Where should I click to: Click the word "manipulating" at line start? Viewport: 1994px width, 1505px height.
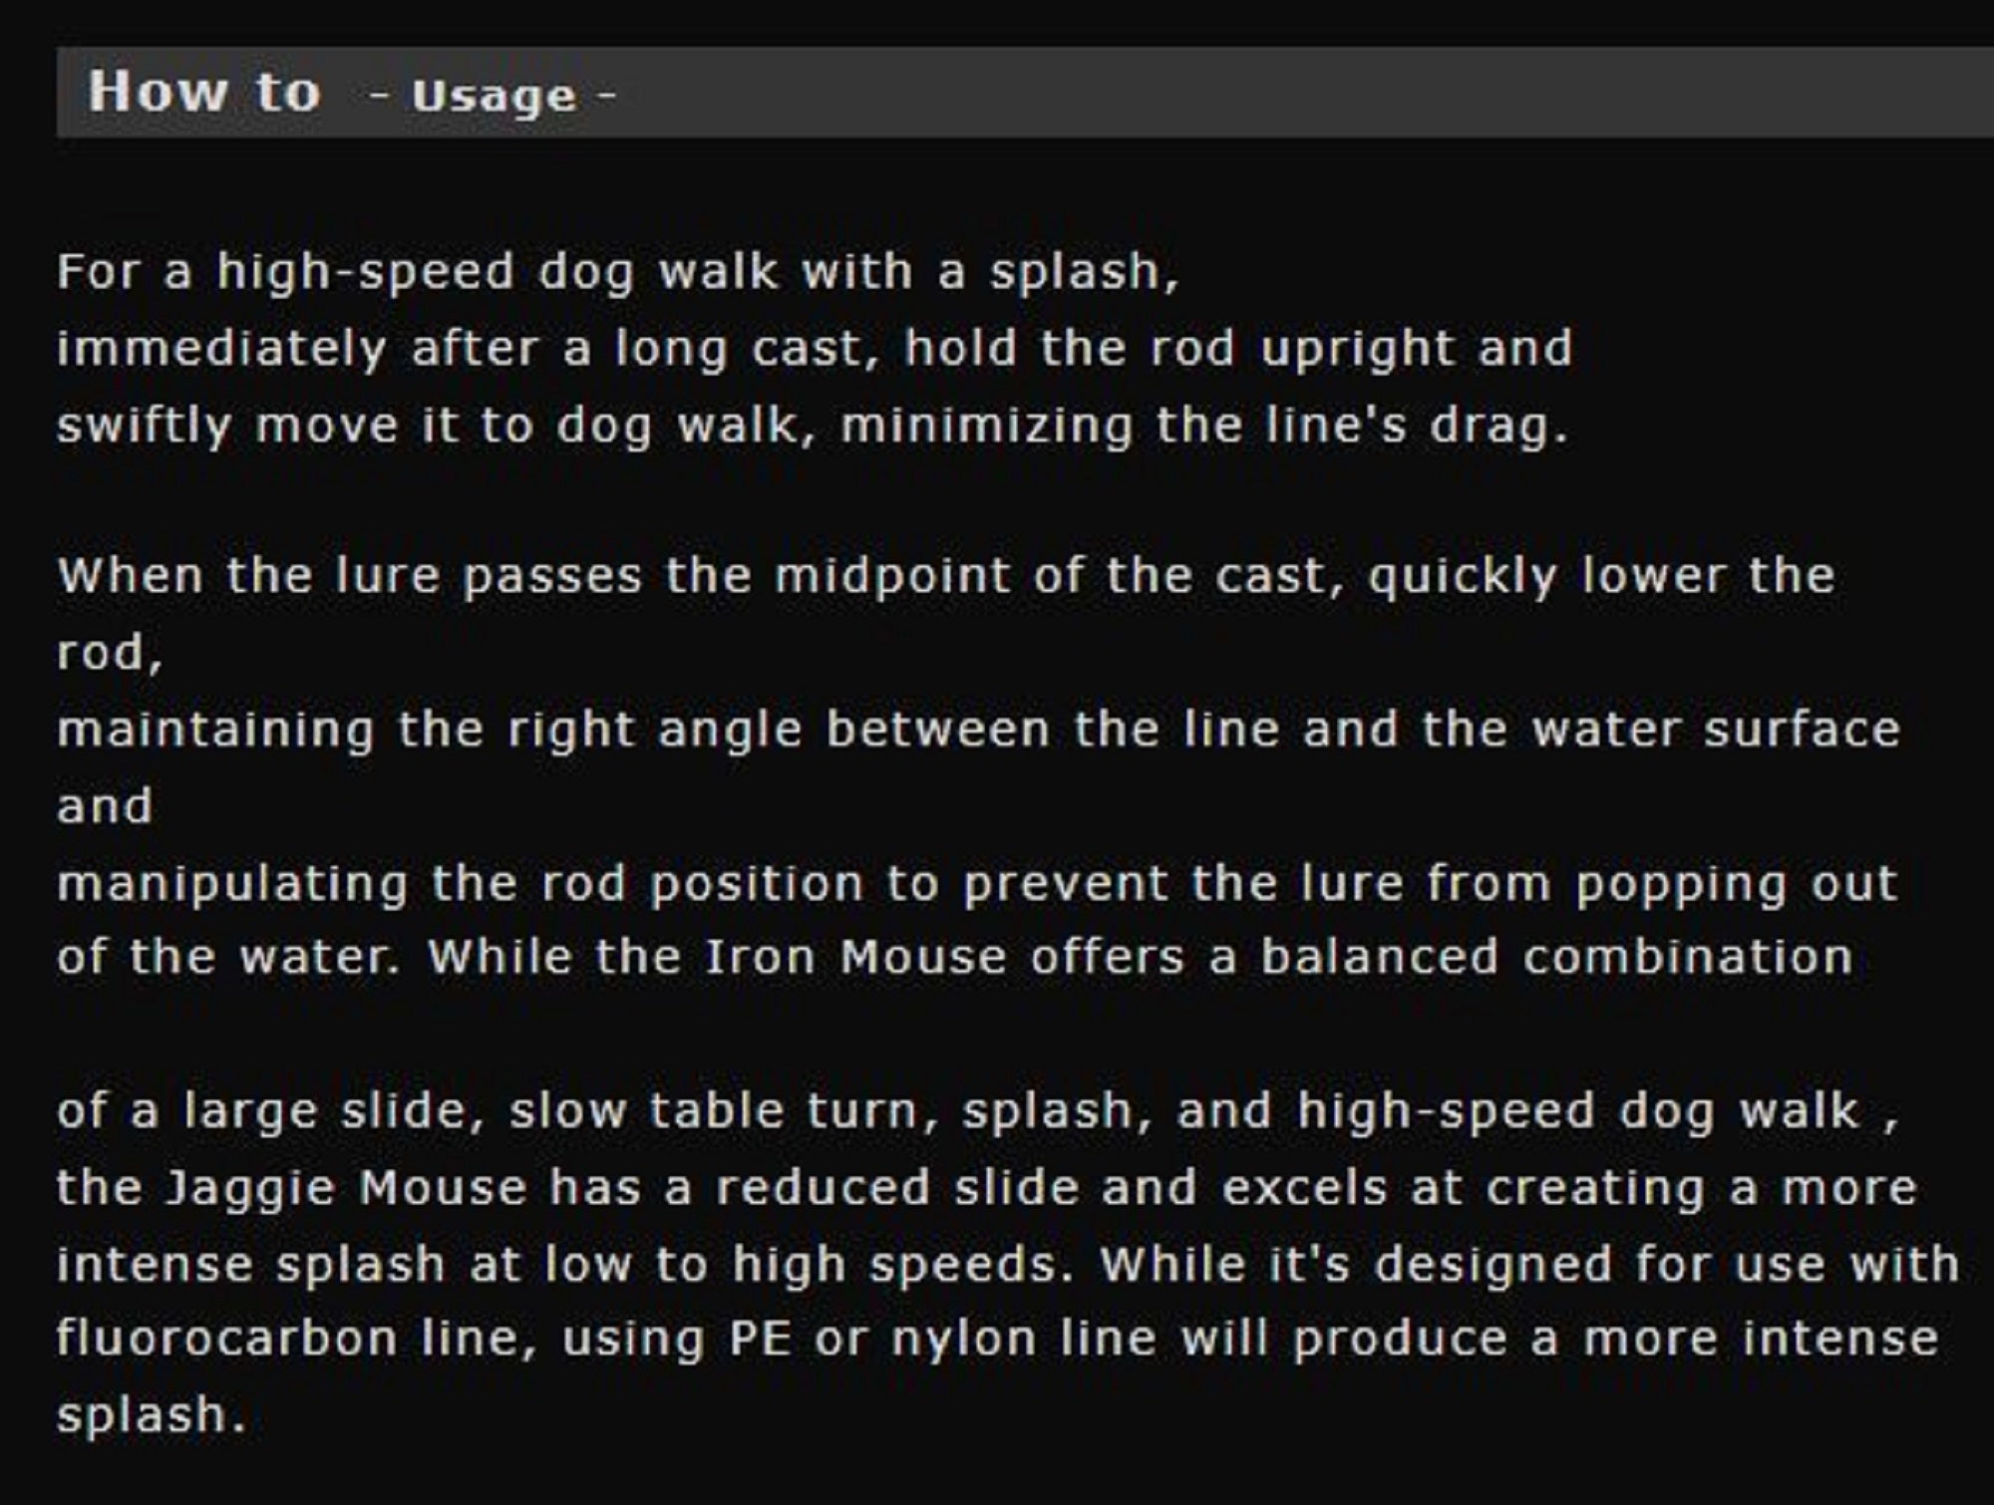232,883
